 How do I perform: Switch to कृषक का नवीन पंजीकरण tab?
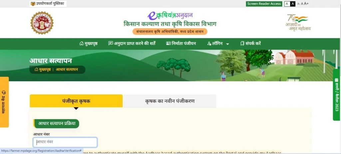[170, 101]
